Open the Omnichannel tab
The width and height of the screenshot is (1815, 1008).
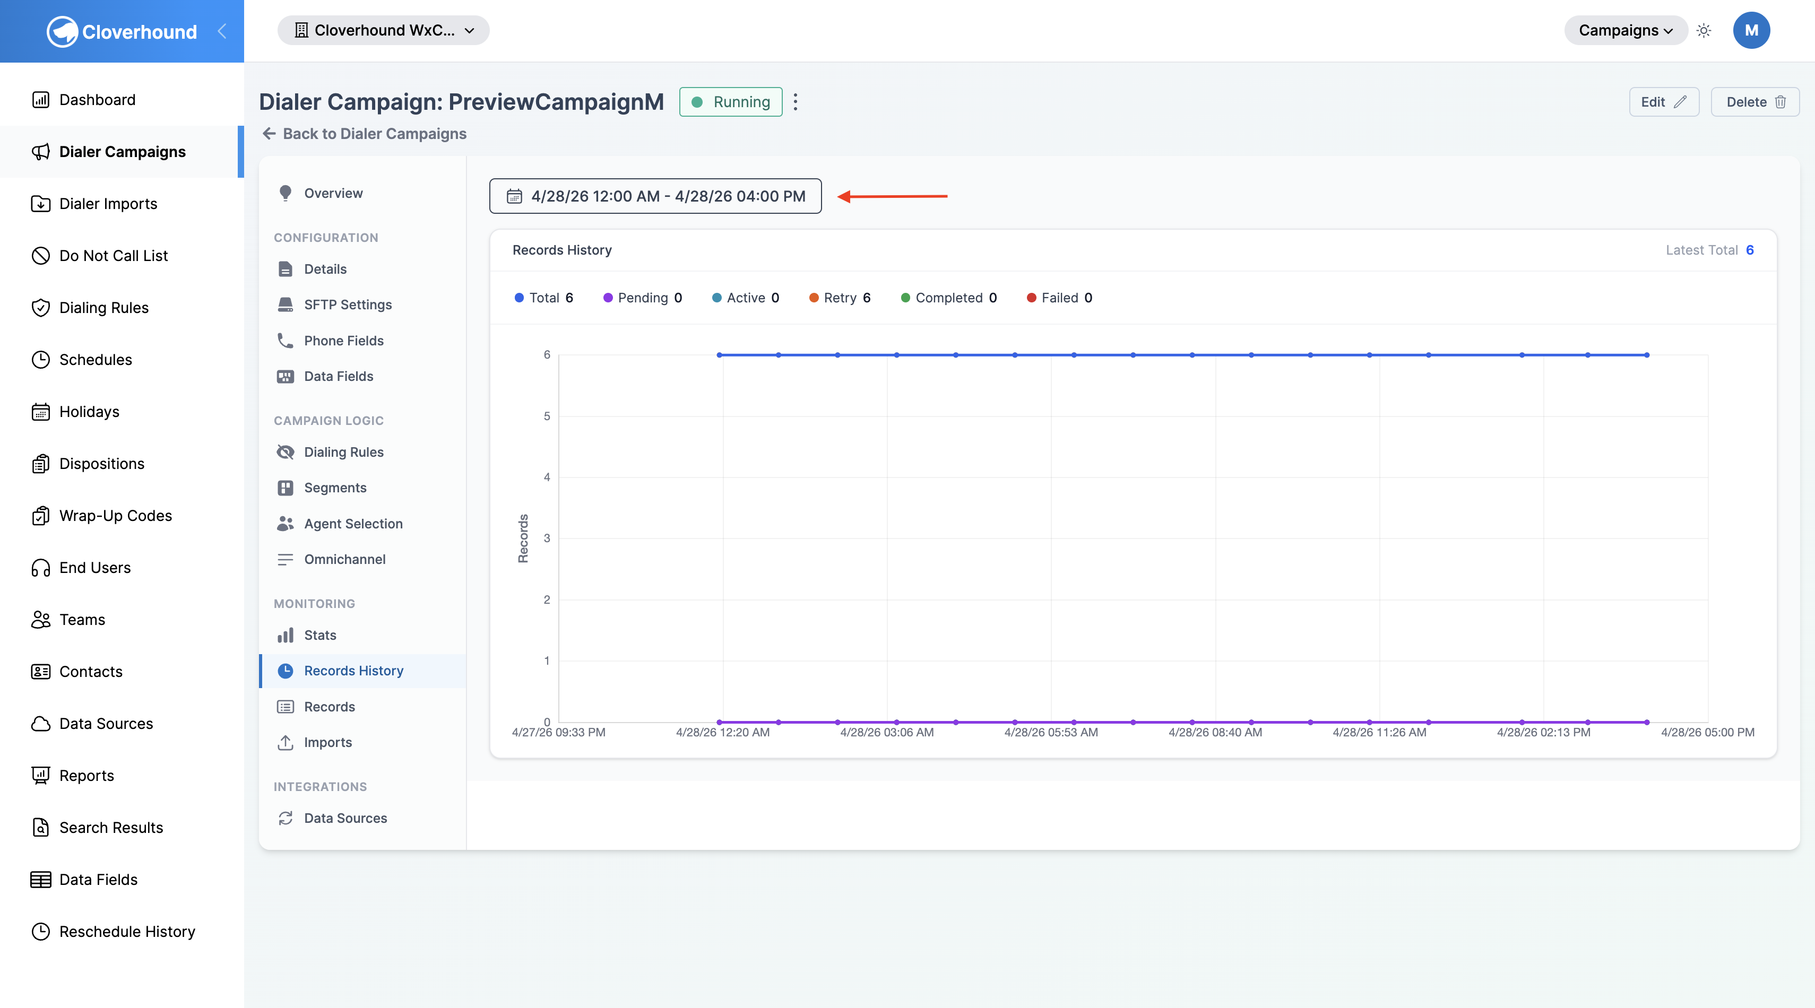pos(344,559)
